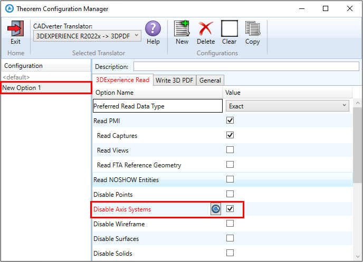Check the Disable Surfaces box
363x262 pixels.
(x=230, y=238)
